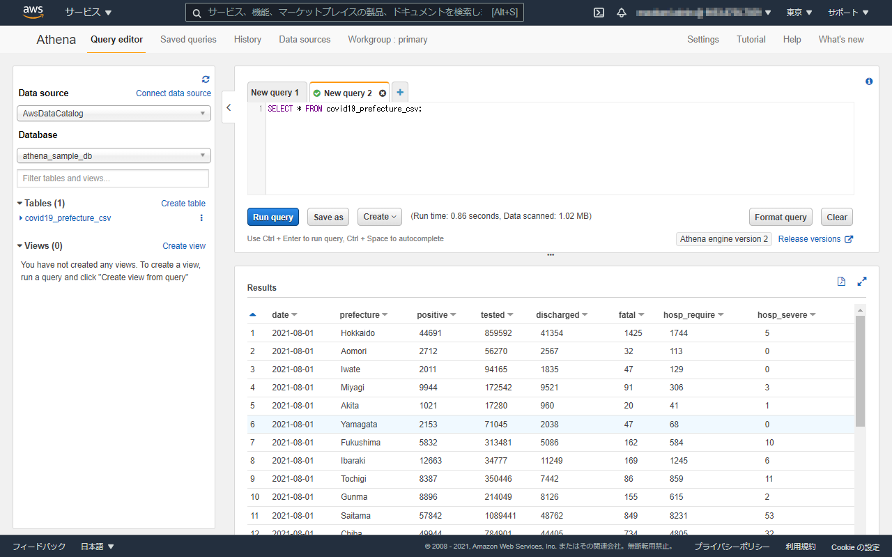Switch to New query 1 tab
This screenshot has height=557, width=892.
click(275, 93)
